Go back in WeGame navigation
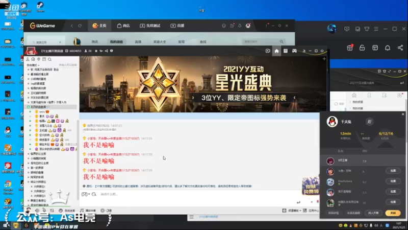Viewport: 408px width, 230px height. coord(72,26)
